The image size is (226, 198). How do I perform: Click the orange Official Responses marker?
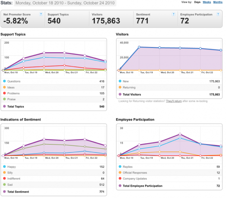(120, 173)
